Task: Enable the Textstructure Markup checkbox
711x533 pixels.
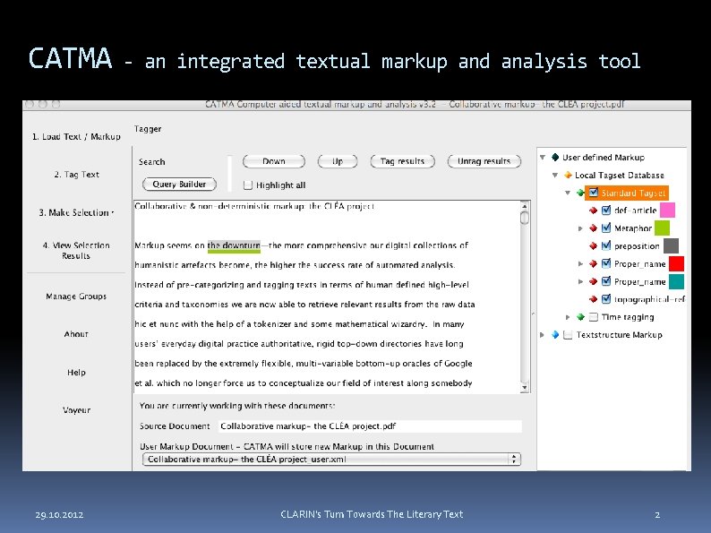Action: (x=568, y=335)
